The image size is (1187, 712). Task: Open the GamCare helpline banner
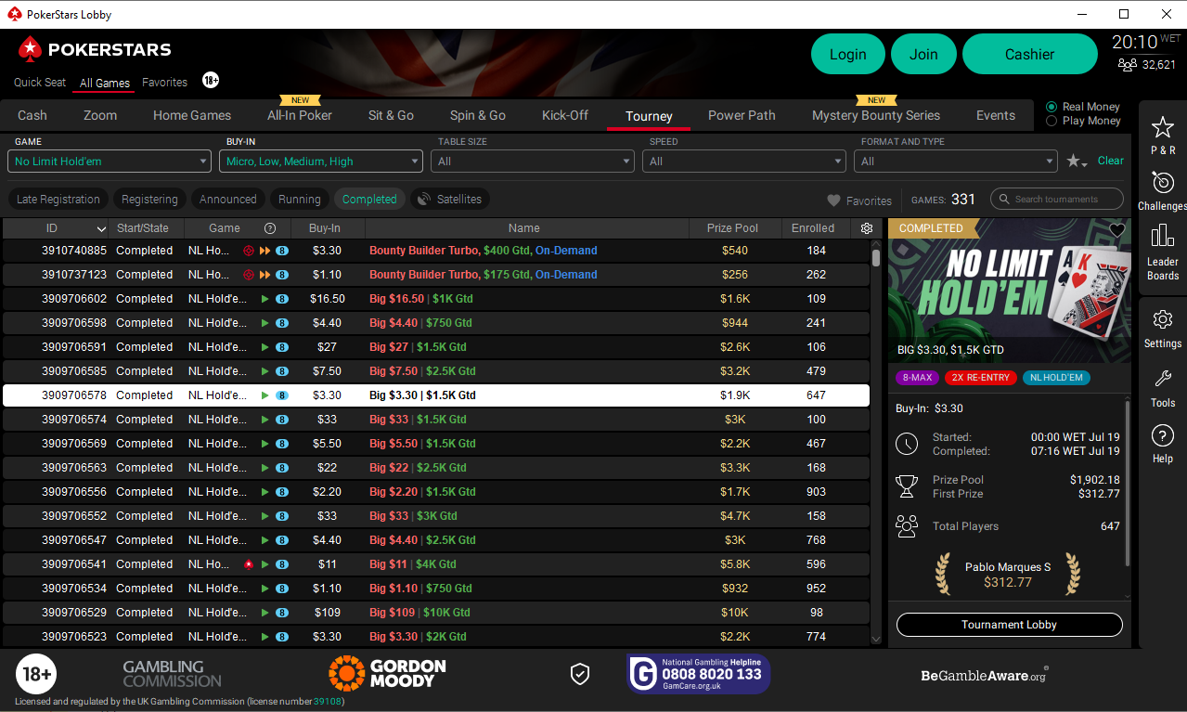point(699,674)
